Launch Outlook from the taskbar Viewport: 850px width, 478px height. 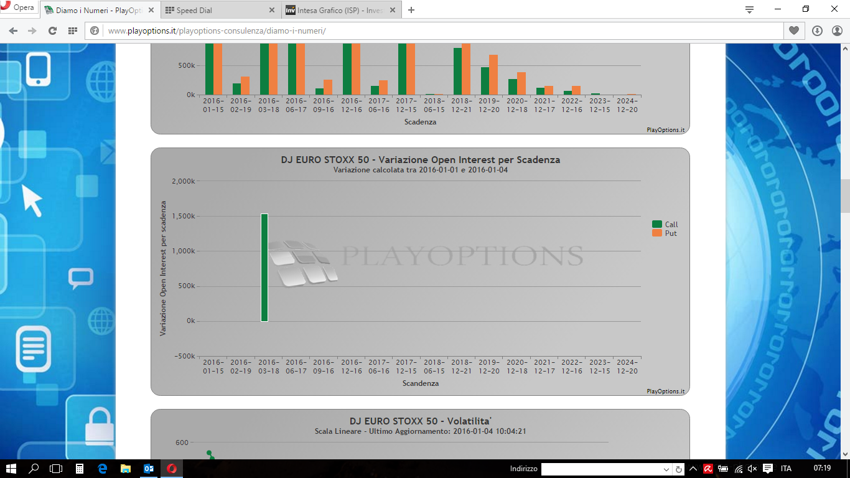[149, 469]
